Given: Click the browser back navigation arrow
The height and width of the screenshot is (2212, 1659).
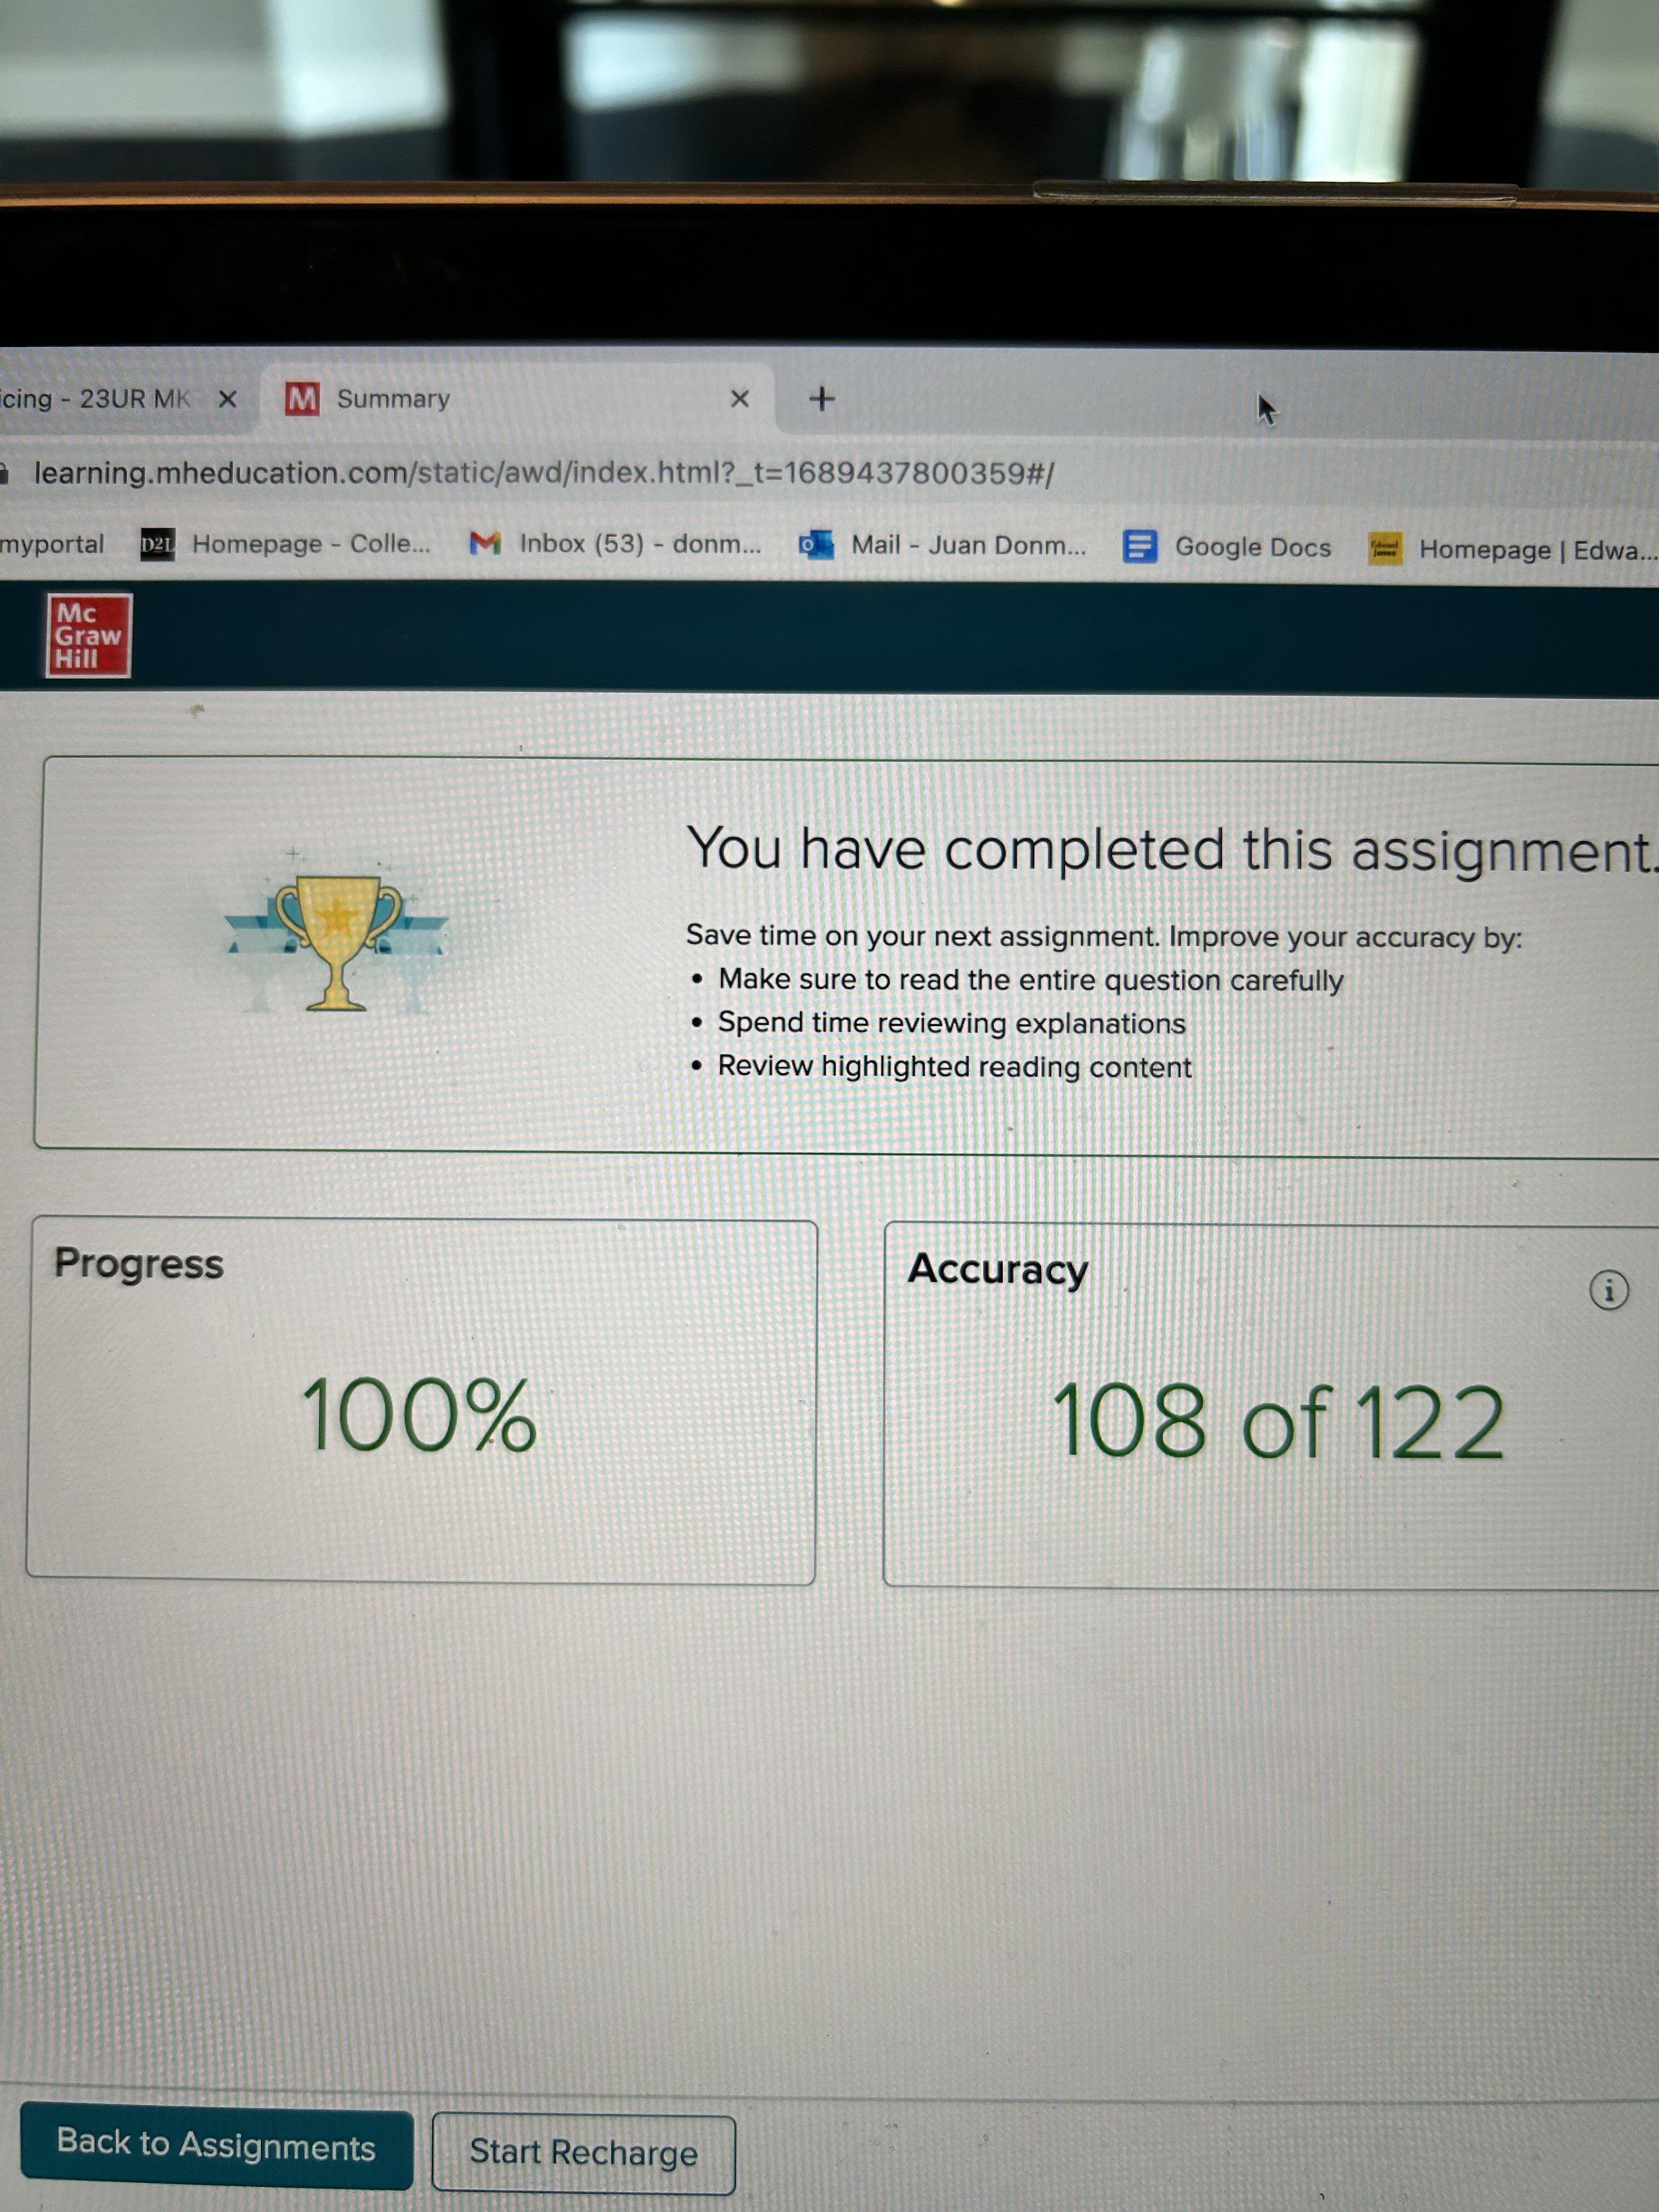Looking at the screenshot, I should [0, 470].
